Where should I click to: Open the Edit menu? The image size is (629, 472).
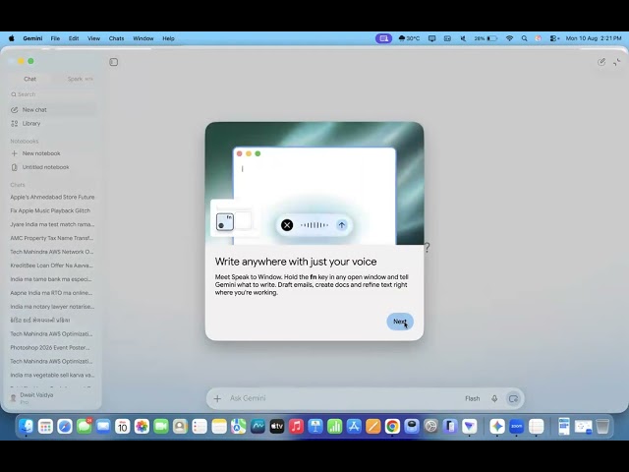[74, 38]
